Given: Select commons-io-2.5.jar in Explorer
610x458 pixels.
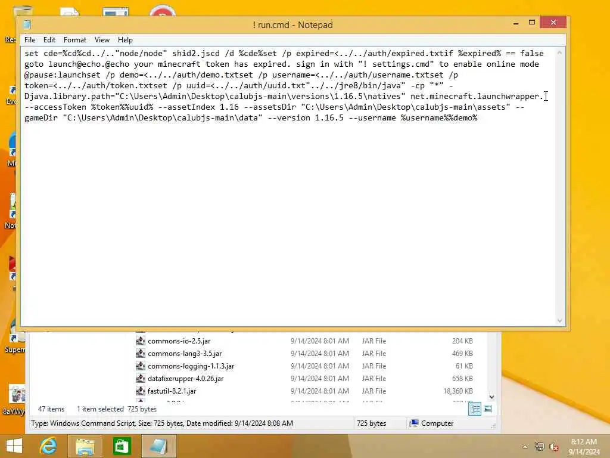Looking at the screenshot, I should click(179, 341).
